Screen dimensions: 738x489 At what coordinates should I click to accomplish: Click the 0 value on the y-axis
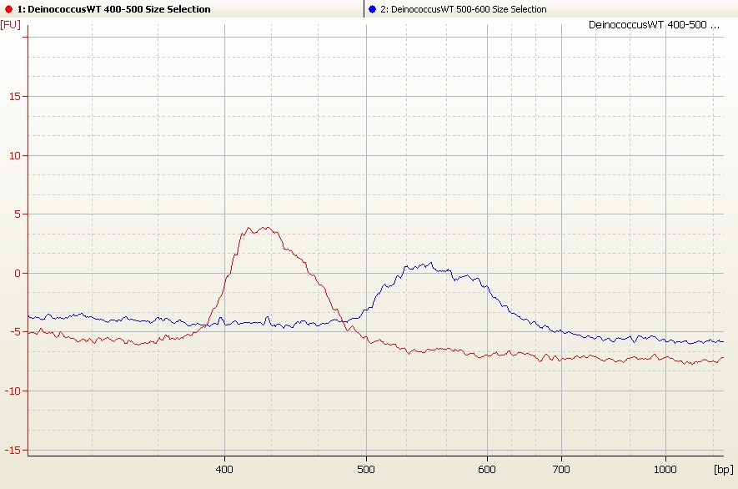(x=18, y=273)
